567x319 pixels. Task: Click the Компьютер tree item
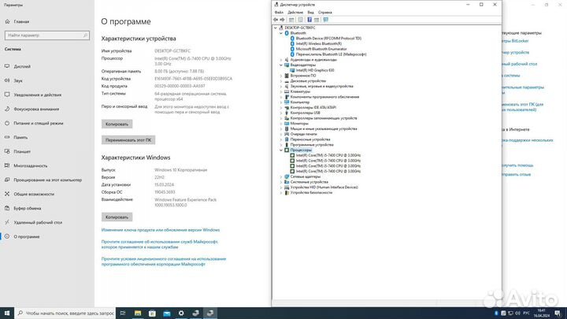(x=300, y=102)
